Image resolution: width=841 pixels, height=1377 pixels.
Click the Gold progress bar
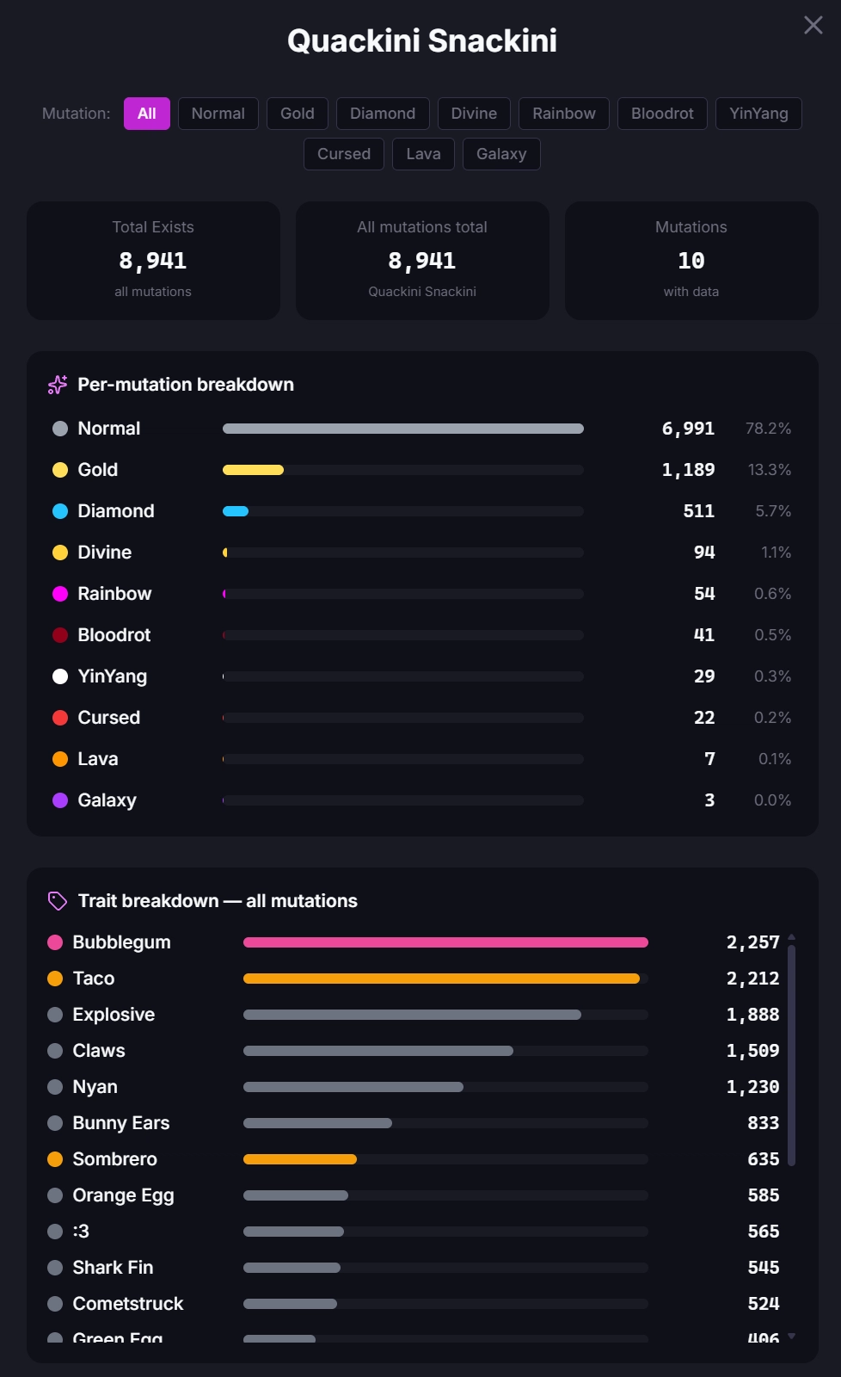(403, 470)
